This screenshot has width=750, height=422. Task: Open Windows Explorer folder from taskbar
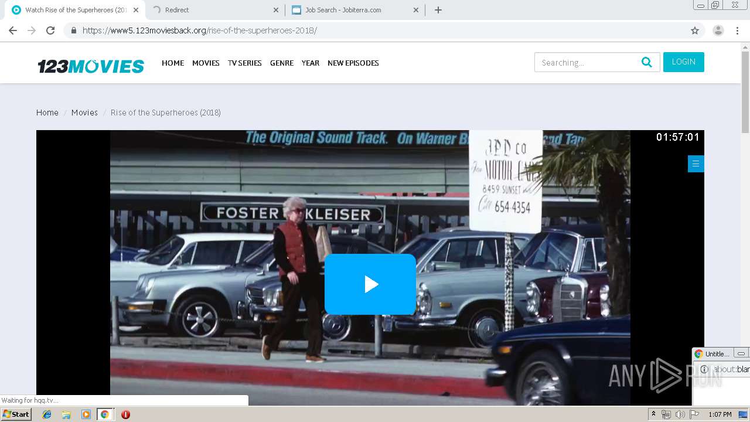pyautogui.click(x=66, y=414)
